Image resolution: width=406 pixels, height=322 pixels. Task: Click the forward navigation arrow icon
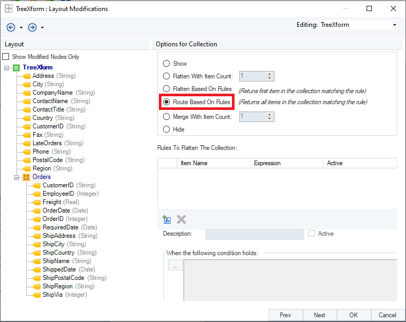point(32,27)
